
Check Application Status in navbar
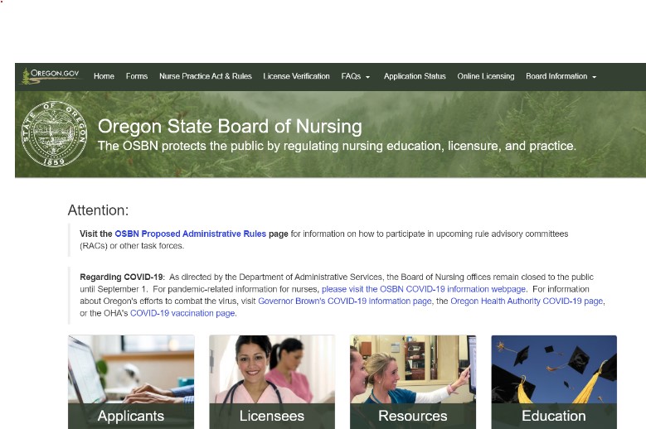click(415, 76)
